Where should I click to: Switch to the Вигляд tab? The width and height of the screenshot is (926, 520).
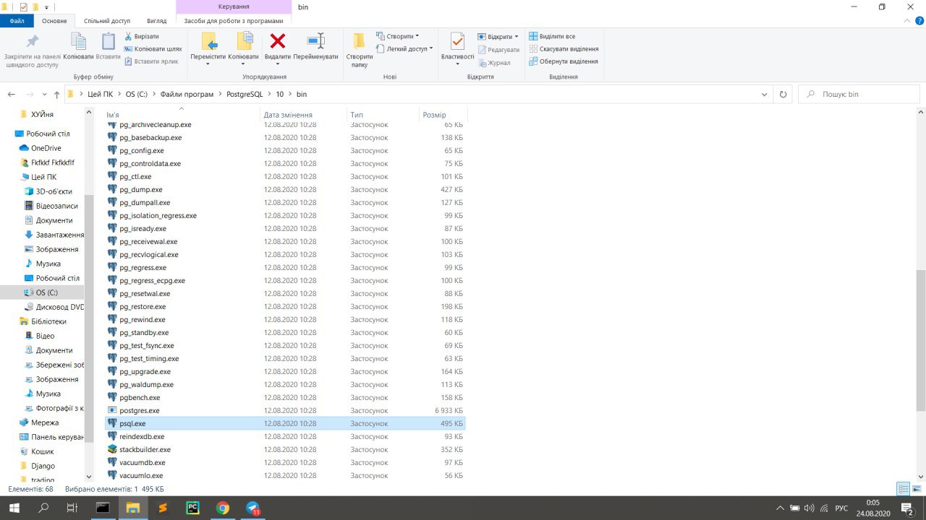click(156, 21)
